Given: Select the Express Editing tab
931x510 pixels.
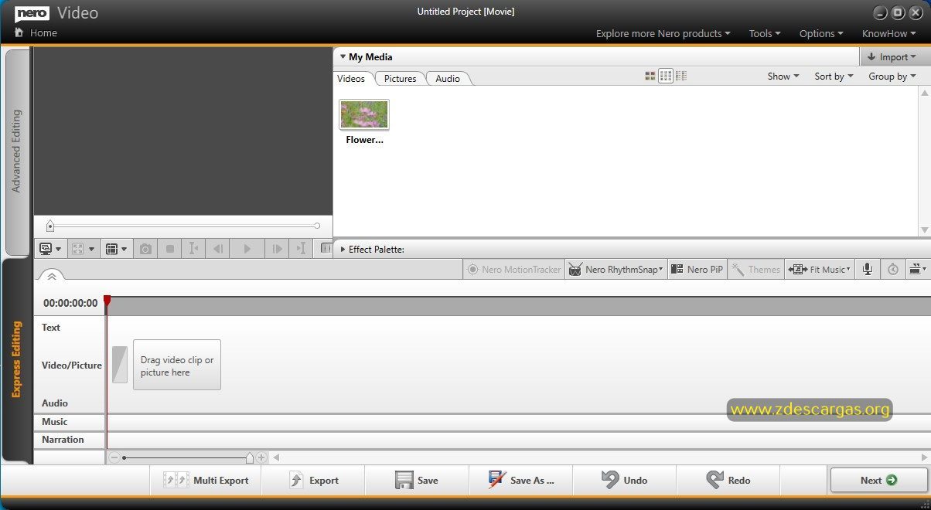Looking at the screenshot, I should (x=16, y=360).
